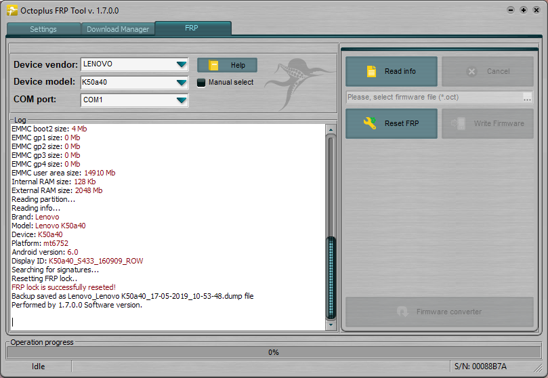Click the 'Searching for signatures...' log line
The height and width of the screenshot is (378, 548).
point(56,270)
